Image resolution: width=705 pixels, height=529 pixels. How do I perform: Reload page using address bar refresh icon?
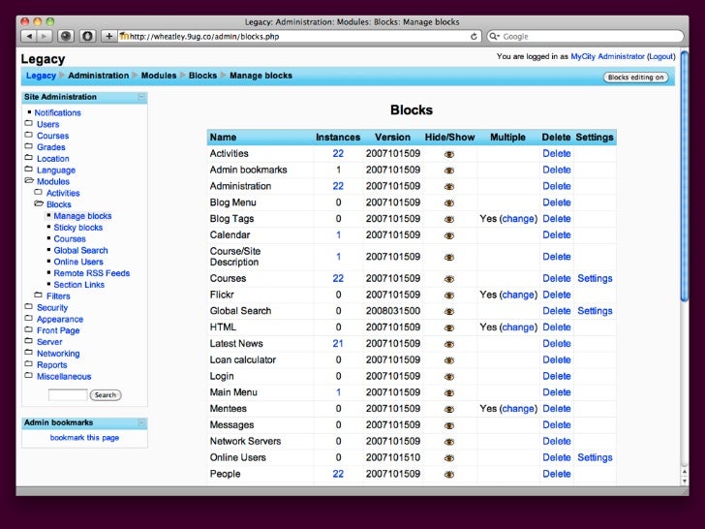pyautogui.click(x=475, y=36)
